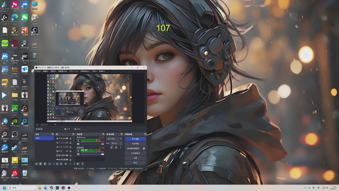Mute the Desktop Audio channel speaker icon
This screenshot has width=339, height=191.
(78, 154)
